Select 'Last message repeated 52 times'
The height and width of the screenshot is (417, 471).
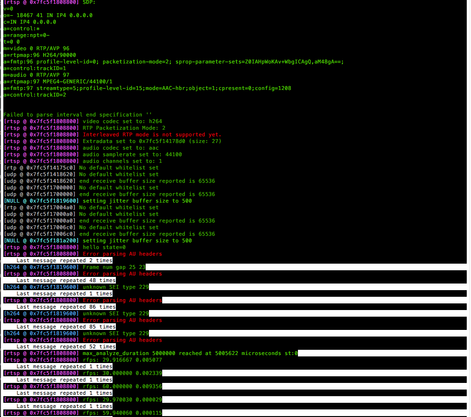[66, 346]
